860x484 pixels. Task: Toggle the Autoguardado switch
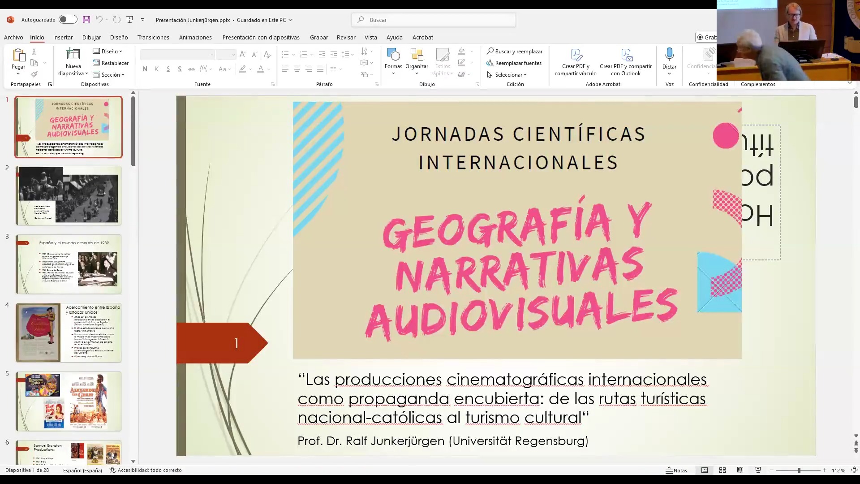coord(68,20)
